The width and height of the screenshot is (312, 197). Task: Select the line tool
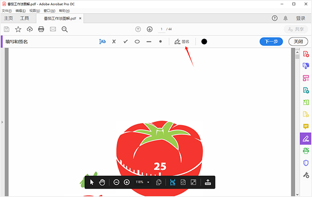click(x=149, y=42)
